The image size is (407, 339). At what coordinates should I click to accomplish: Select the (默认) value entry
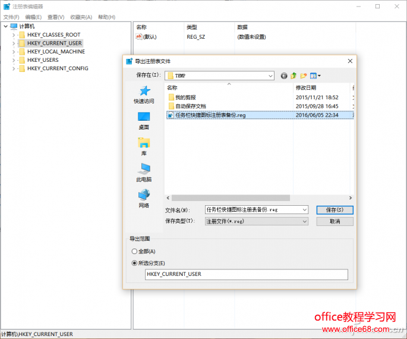(146, 37)
